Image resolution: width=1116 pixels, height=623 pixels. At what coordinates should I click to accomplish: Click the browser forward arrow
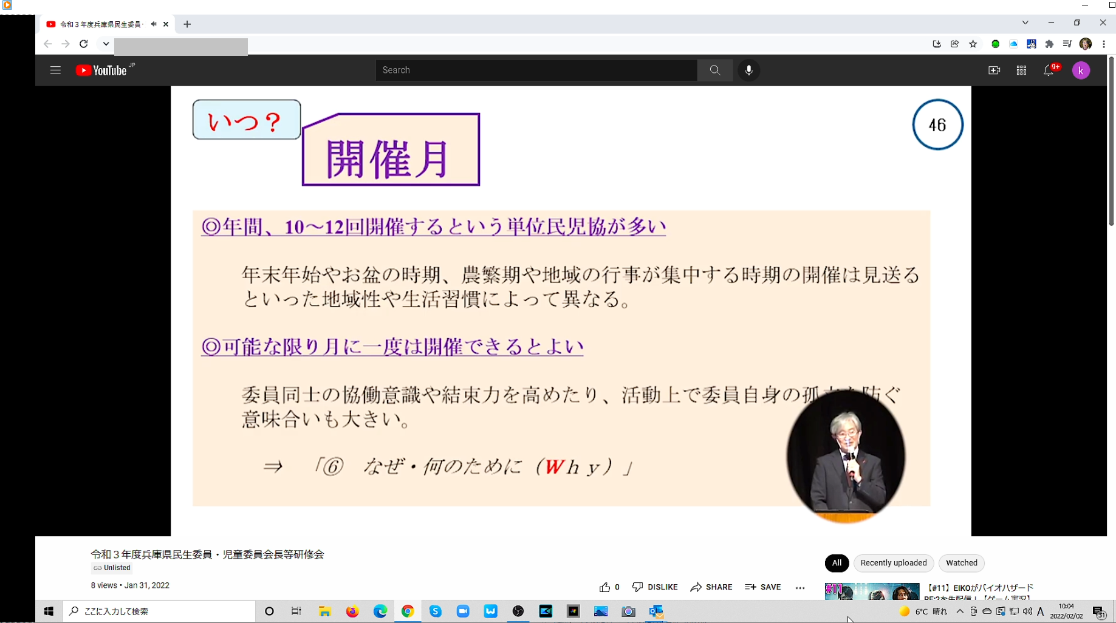click(x=66, y=44)
